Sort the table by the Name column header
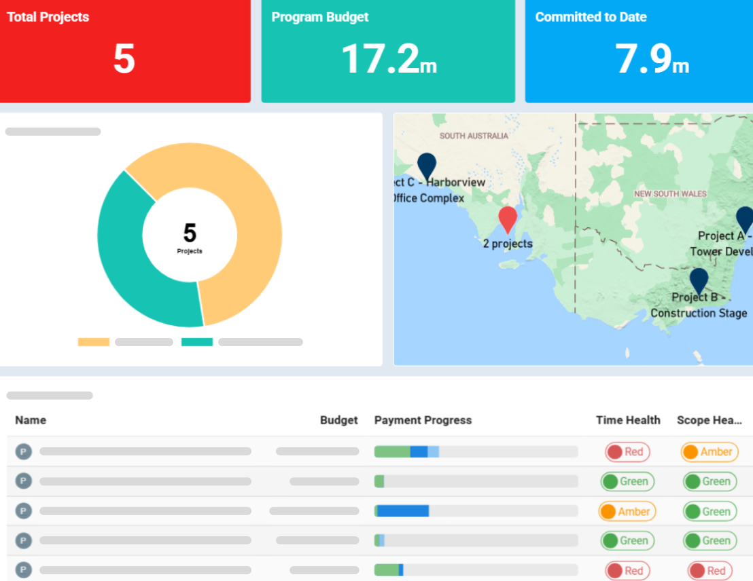The image size is (753, 581). pos(31,420)
